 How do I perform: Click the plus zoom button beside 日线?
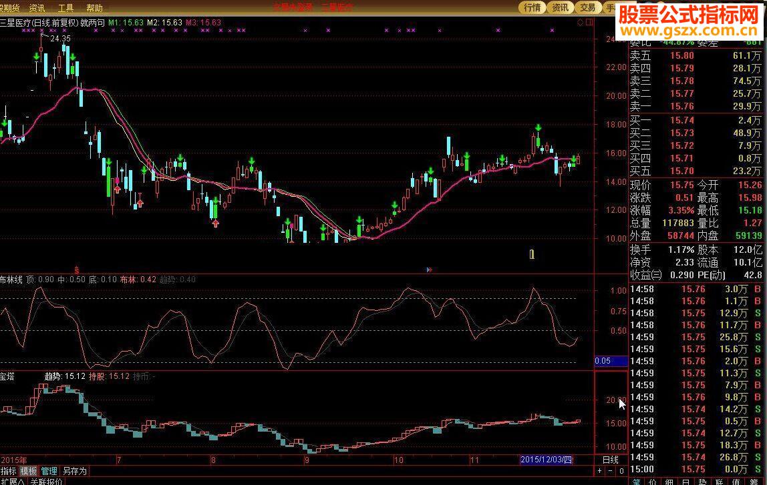601,471
